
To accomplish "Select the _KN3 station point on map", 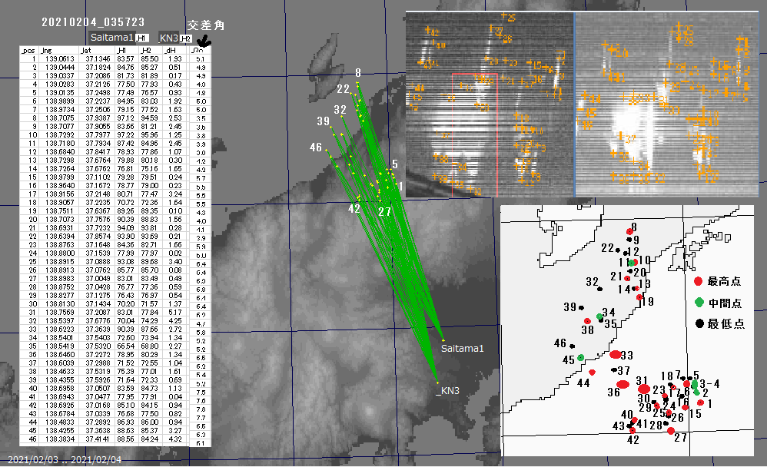I will 437,383.
